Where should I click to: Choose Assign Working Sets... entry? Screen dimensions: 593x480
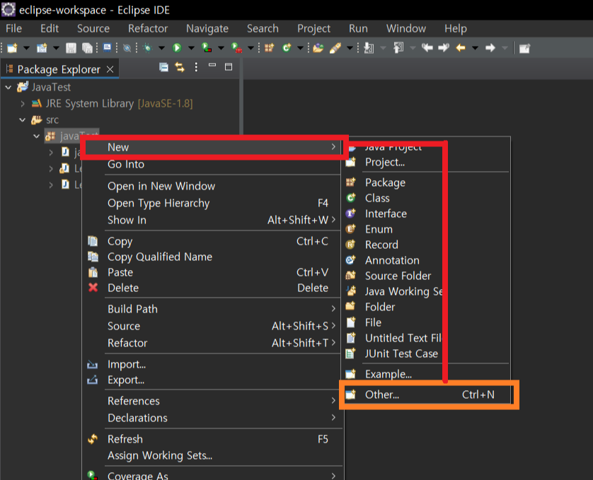pyautogui.click(x=213, y=456)
